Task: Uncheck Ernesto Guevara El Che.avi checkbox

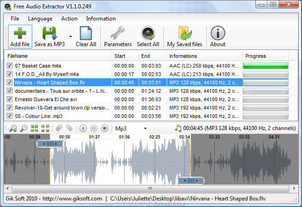Action: tap(9, 99)
